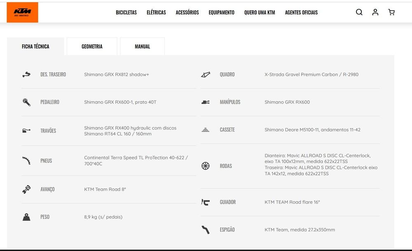Click the Cassete label
Viewport: 412px width, 251px height.
click(x=227, y=130)
